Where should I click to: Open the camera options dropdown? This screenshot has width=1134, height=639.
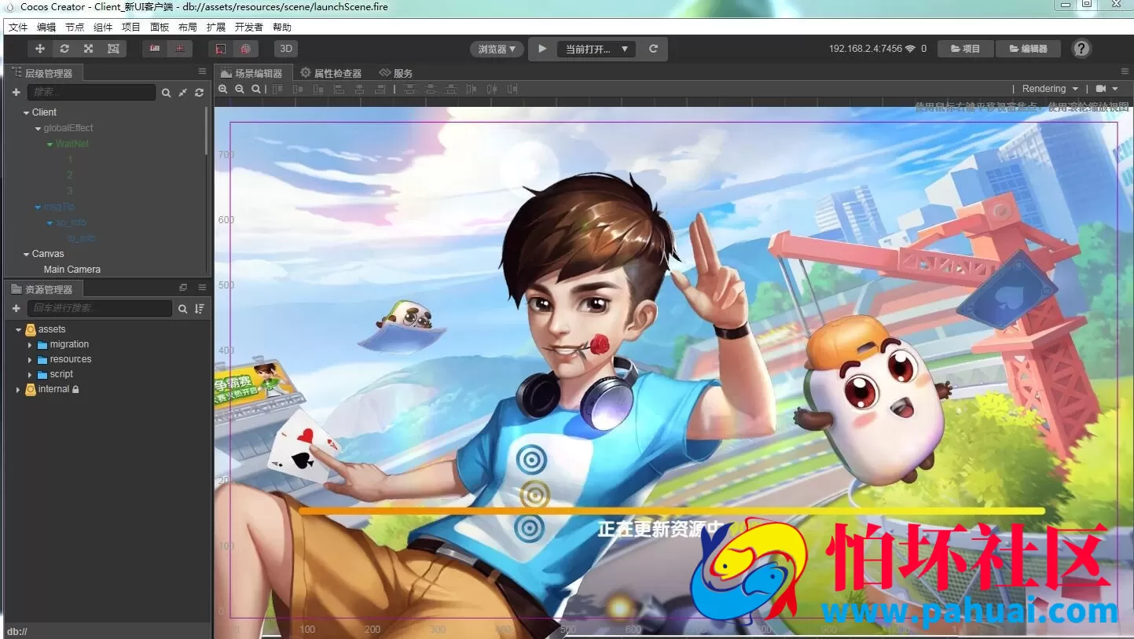(1107, 89)
